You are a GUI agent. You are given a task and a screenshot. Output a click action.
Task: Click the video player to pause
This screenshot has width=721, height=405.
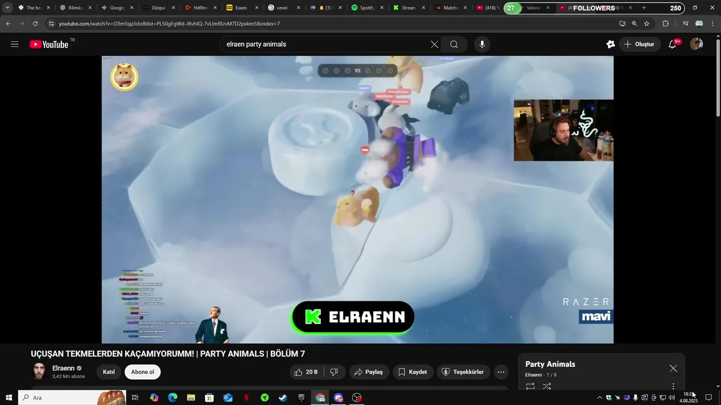pos(357,199)
